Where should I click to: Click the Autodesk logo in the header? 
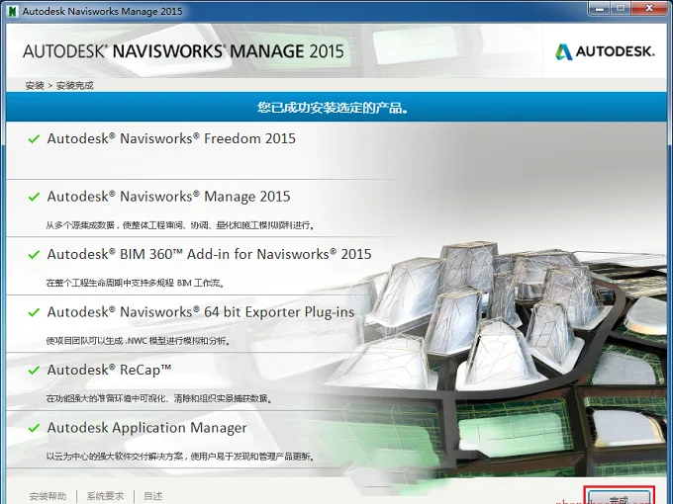click(605, 51)
